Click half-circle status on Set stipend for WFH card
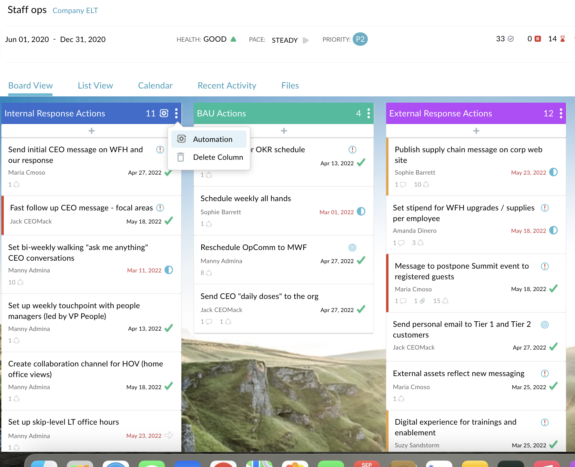The height and width of the screenshot is (467, 575). [553, 230]
